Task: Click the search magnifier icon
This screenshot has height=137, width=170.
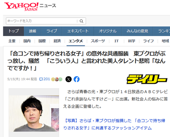Action: 81,21
